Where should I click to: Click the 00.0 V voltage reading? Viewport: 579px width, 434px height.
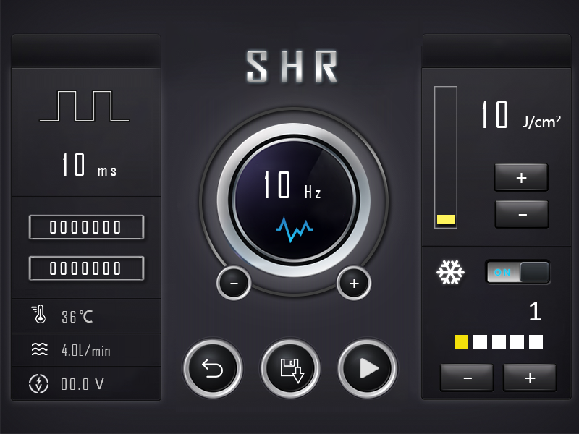83,384
